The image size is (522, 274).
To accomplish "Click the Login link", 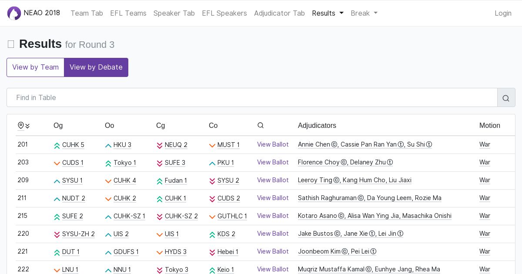I will 503,13.
